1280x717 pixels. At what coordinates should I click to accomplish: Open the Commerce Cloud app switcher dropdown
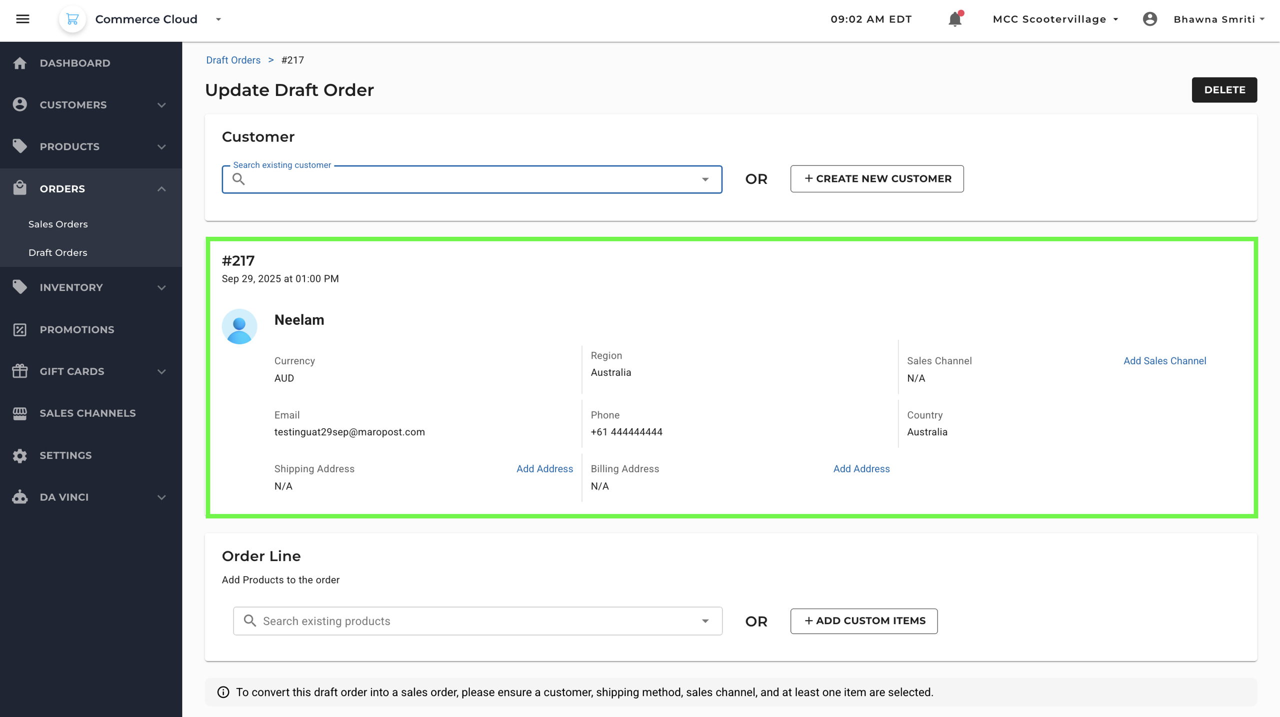tap(218, 19)
